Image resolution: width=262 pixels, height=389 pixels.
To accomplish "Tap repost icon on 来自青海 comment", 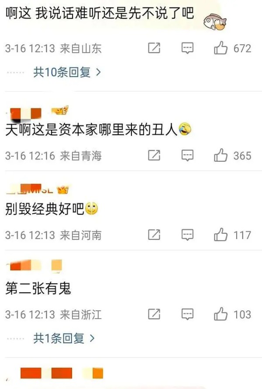I will coord(154,155).
